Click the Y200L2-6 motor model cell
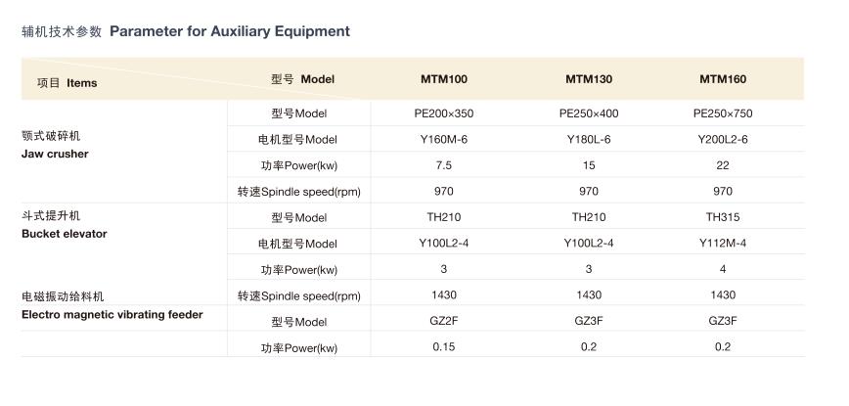Image resolution: width=849 pixels, height=406 pixels. tap(723, 140)
